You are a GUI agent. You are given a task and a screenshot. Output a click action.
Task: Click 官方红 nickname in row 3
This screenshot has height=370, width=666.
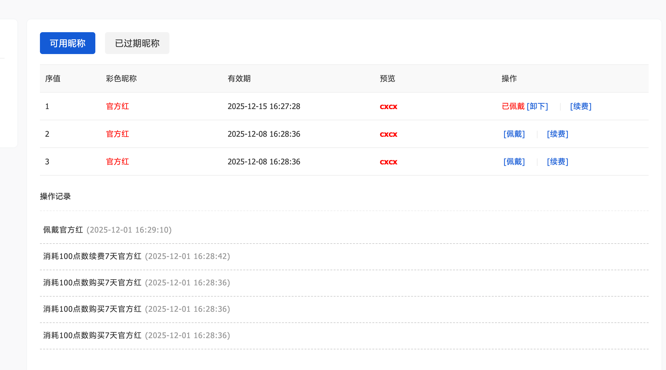pyautogui.click(x=118, y=162)
